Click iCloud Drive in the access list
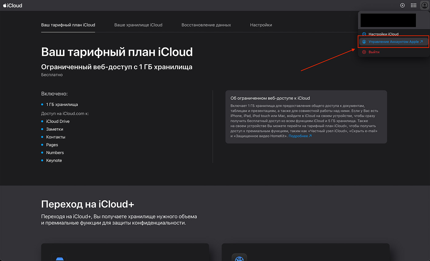 58,121
